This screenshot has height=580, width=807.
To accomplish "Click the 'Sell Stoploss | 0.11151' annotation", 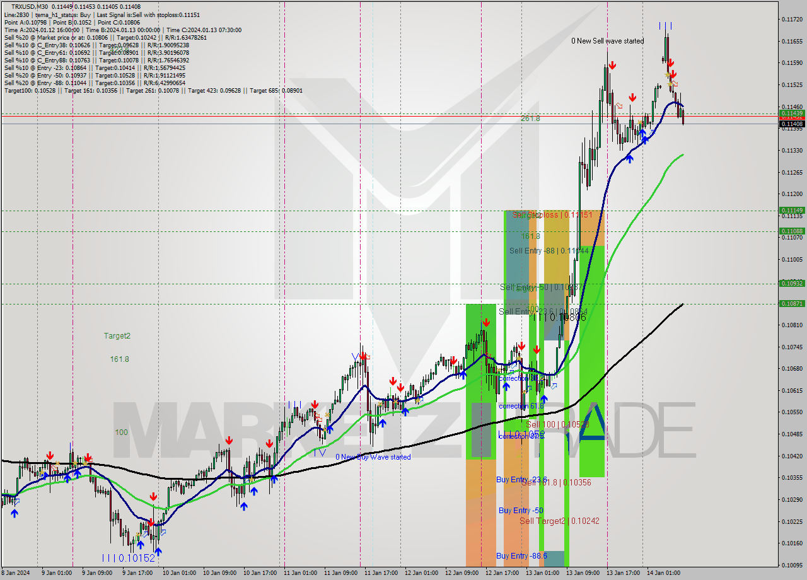I will (x=552, y=215).
